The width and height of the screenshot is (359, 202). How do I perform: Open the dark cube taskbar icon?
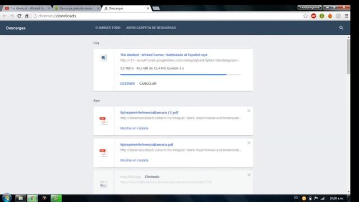pyautogui.click(x=44, y=198)
